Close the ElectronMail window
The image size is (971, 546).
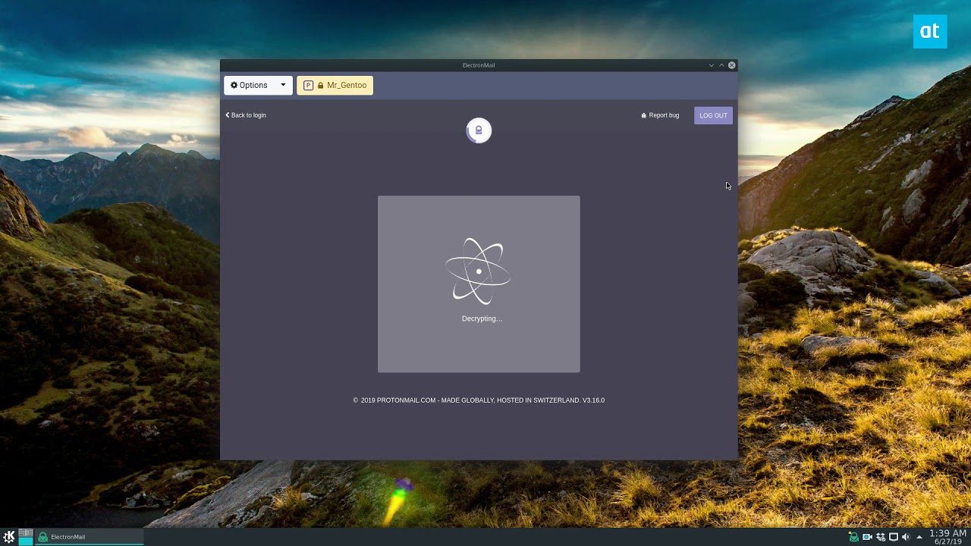pos(731,65)
